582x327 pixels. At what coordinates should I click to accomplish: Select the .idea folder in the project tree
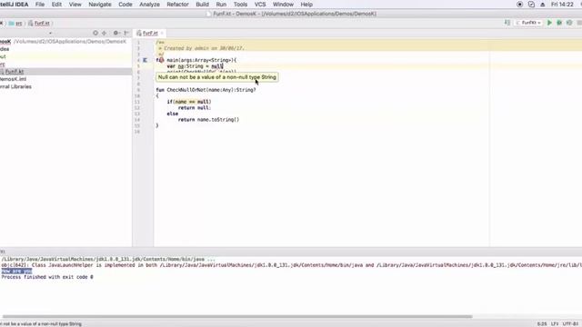[65, 49]
